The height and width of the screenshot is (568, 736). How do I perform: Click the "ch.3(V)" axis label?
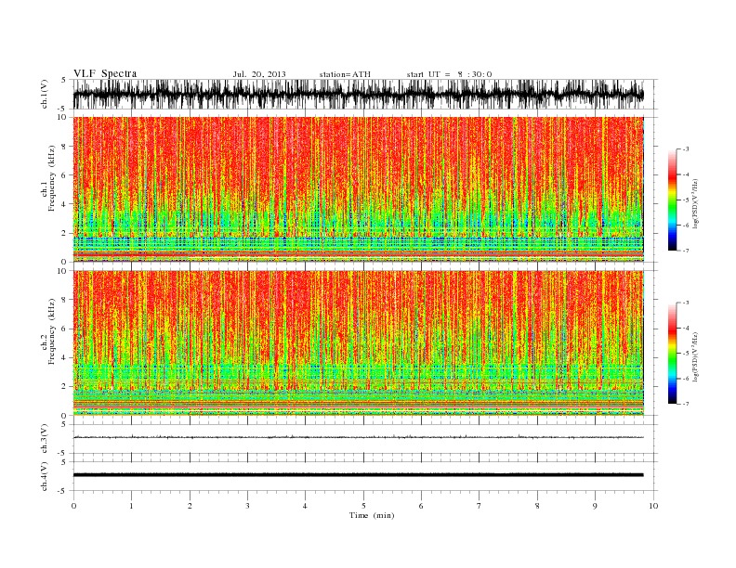click(x=45, y=439)
